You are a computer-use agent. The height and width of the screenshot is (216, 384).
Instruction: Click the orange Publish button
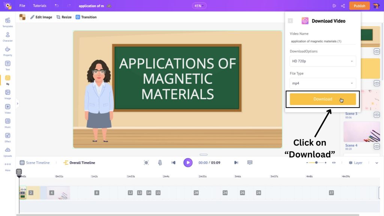[x=359, y=6]
